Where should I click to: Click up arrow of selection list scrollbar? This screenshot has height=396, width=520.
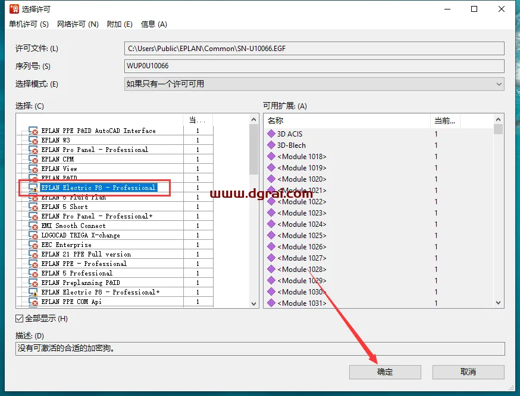[253, 119]
